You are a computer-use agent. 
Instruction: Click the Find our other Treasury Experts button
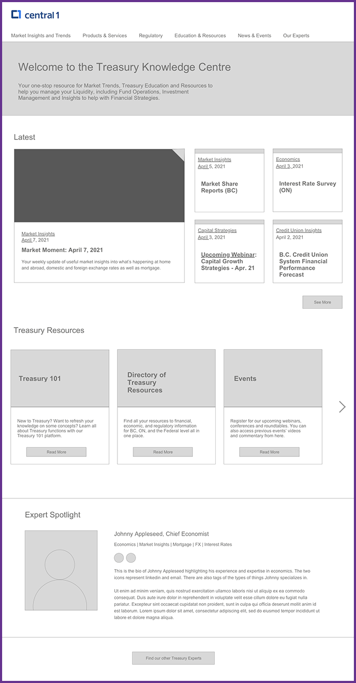click(174, 658)
